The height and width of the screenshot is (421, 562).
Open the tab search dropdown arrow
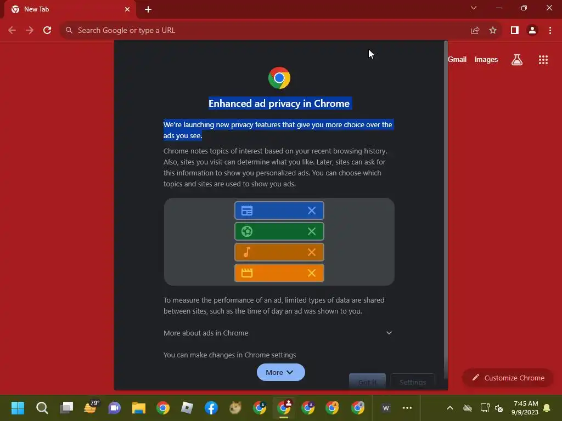(x=474, y=8)
